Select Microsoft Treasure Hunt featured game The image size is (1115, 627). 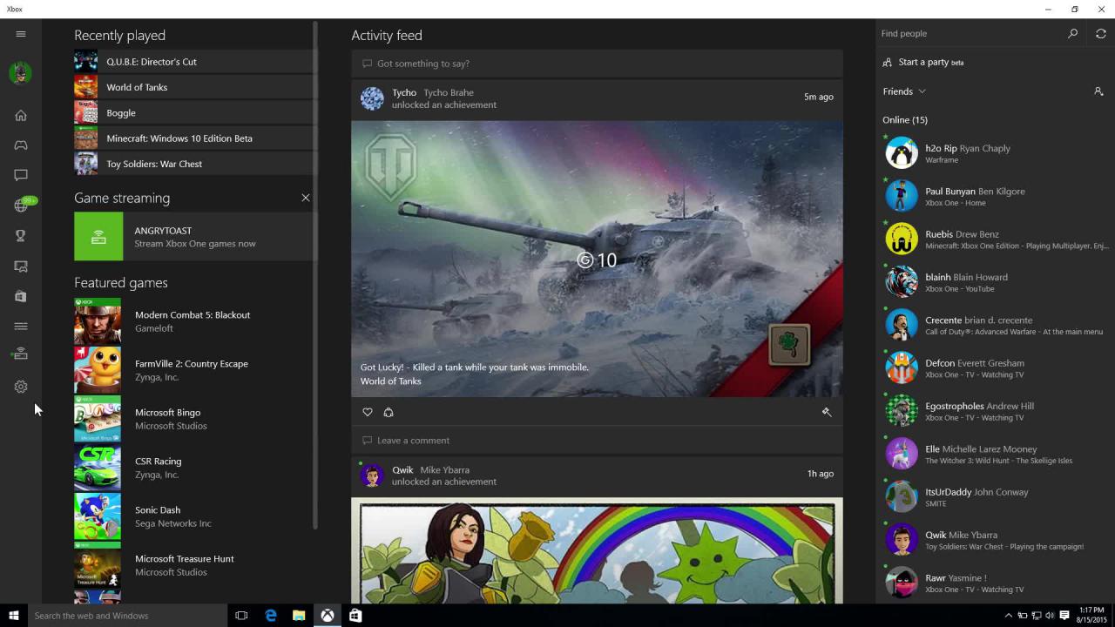(195, 565)
